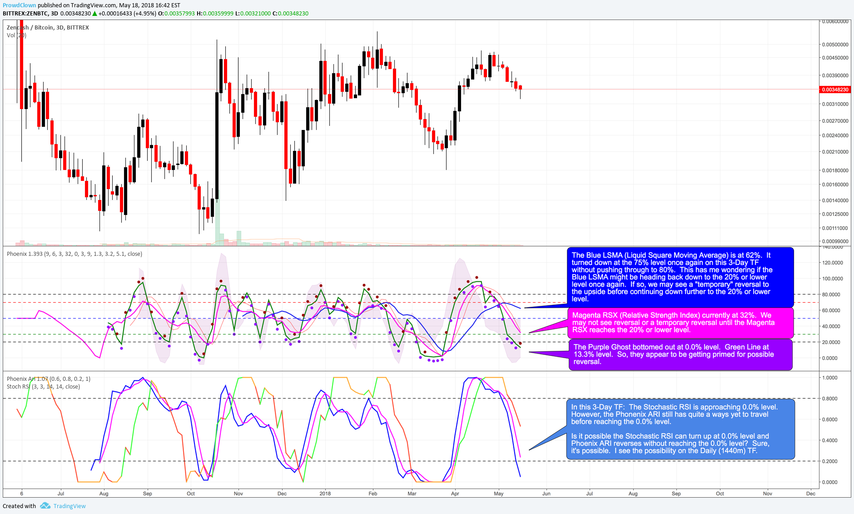Click the red current price label 0.00348230
This screenshot has width=854, height=514.
tap(835, 90)
